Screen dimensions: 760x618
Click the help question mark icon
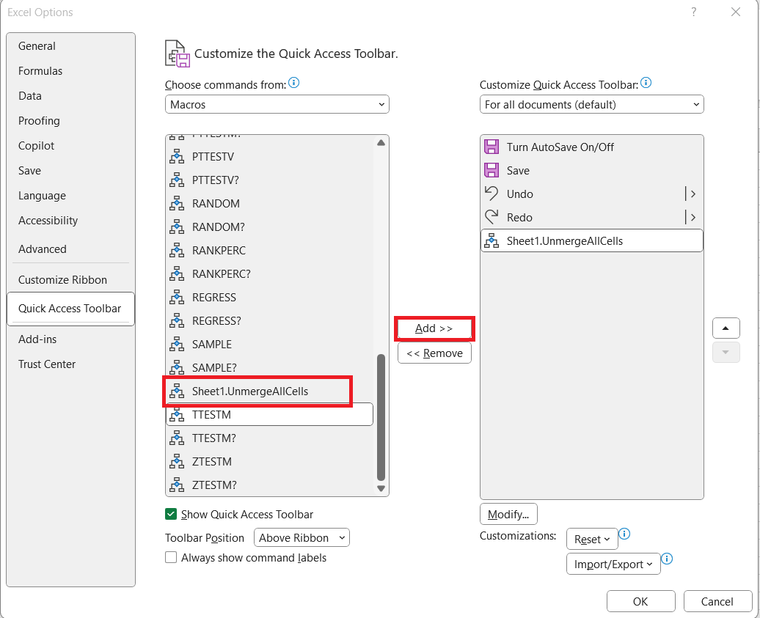pyautogui.click(x=693, y=12)
